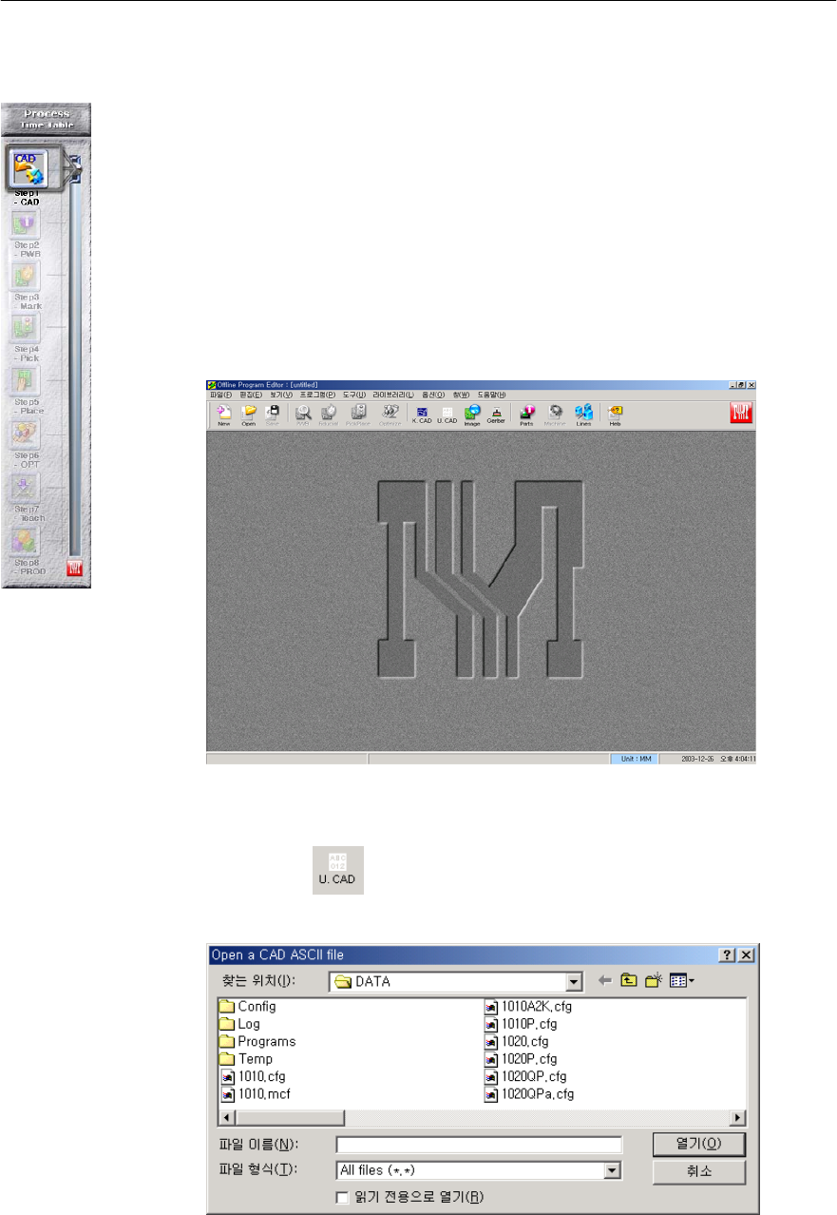Select file 1020.cfg
837x1215 pixels.
516,1041
